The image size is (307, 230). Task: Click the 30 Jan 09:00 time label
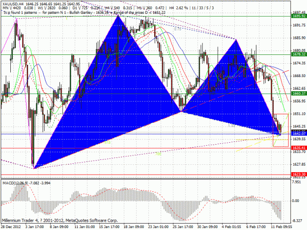(208, 227)
